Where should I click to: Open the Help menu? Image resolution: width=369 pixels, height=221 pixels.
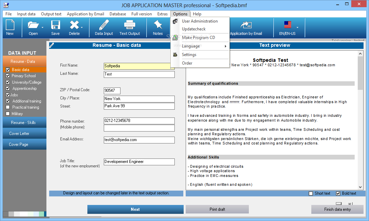point(197,14)
